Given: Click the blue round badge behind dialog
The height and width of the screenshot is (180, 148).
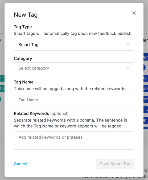Looking at the screenshot, I should [x=145, y=67].
